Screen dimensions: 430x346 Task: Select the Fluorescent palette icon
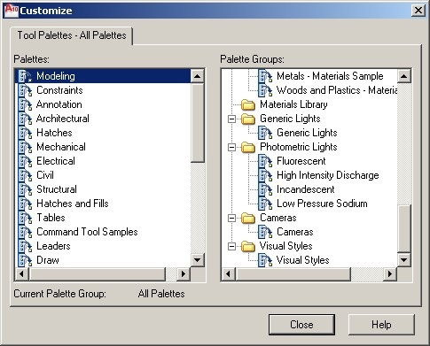pyautogui.click(x=265, y=161)
